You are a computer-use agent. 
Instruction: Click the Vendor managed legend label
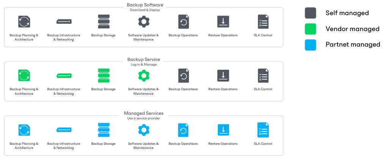[352, 29]
